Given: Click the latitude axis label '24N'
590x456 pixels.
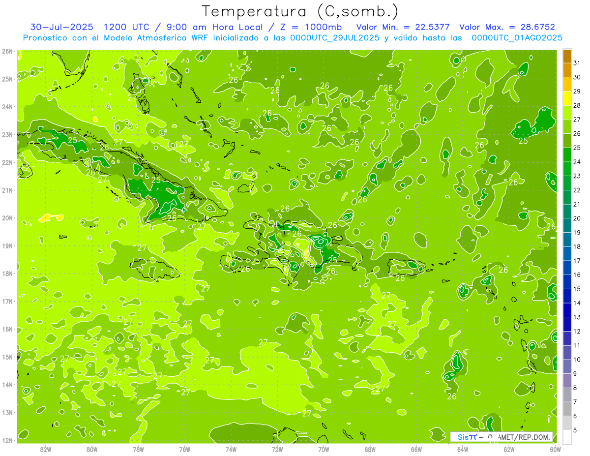Looking at the screenshot, I should coord(7,106).
